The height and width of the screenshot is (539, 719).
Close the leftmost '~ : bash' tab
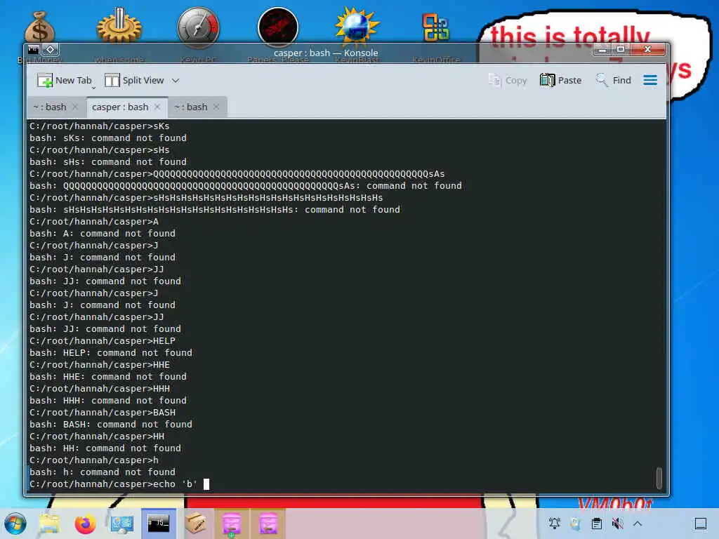point(75,107)
